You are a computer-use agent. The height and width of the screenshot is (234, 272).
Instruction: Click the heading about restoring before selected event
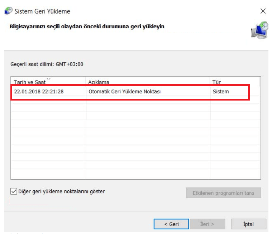tap(87, 26)
